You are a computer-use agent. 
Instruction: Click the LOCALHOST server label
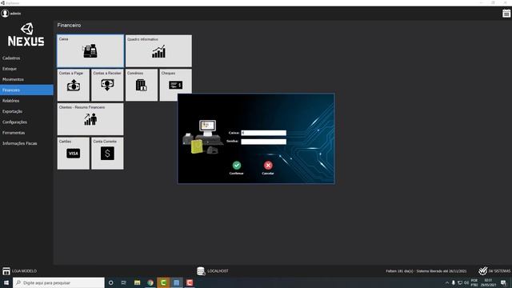(218, 271)
